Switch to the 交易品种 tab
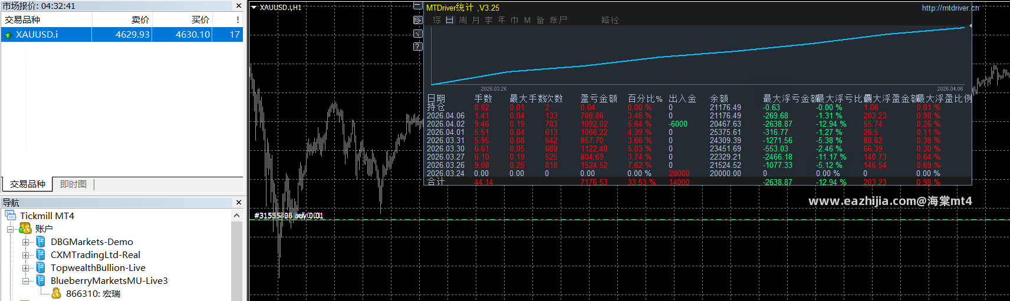 pos(27,184)
